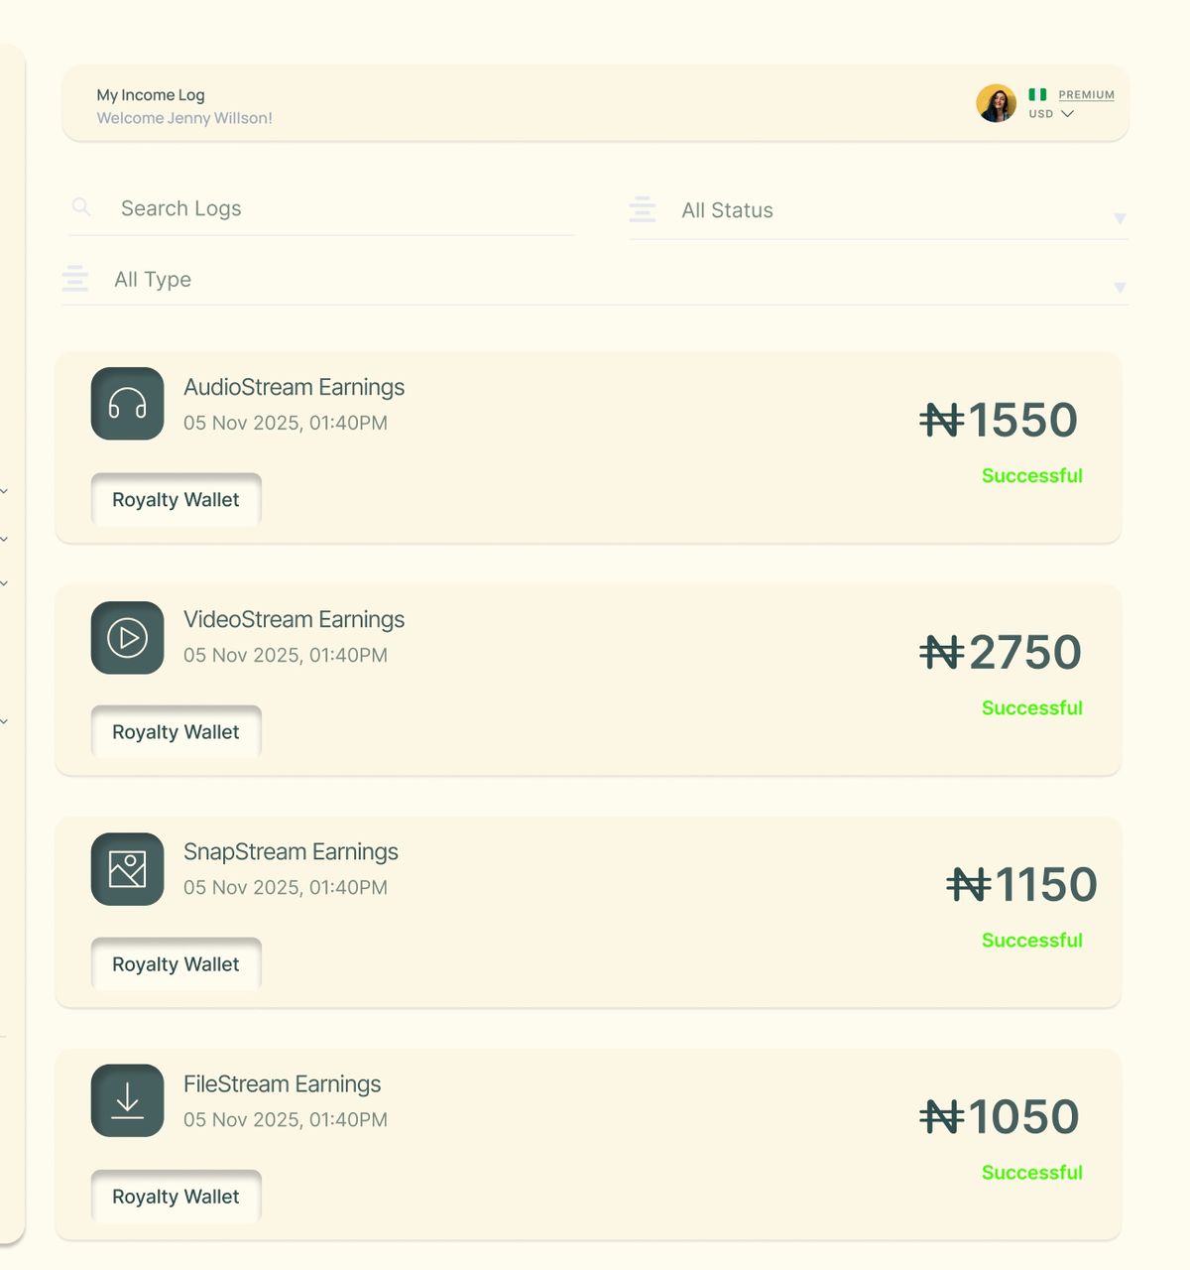Click the Nigerian flag icon
This screenshot has height=1270, width=1190.
coord(1037,94)
